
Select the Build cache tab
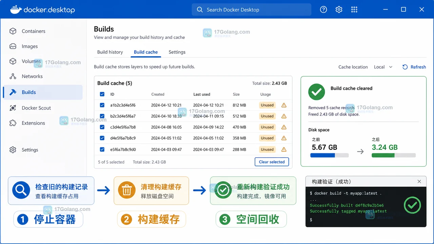pyautogui.click(x=146, y=52)
